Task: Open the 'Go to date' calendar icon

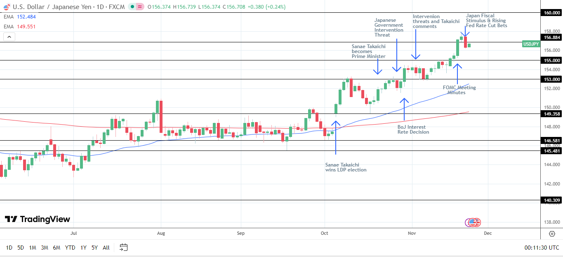Action: [x=123, y=248]
